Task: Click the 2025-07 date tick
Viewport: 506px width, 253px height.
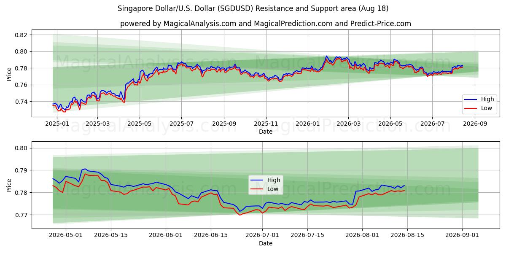Action: [x=181, y=124]
